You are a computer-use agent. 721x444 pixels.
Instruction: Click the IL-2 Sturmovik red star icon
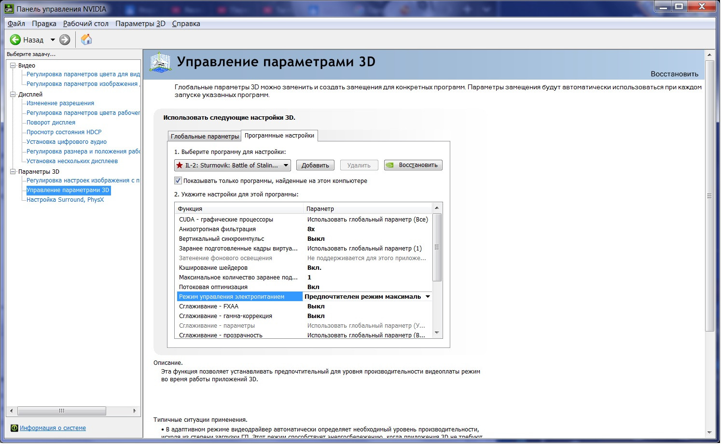[x=180, y=165]
